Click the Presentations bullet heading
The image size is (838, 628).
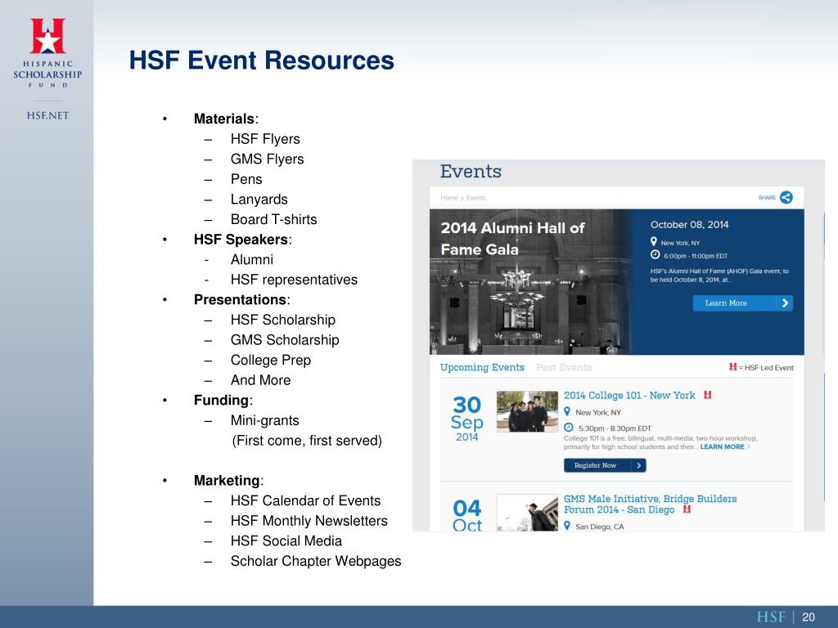point(241,299)
